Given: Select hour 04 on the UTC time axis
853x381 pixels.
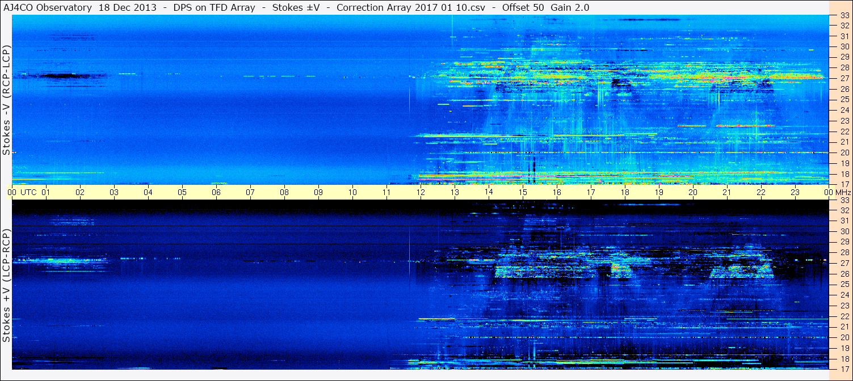Looking at the screenshot, I should tap(148, 192).
